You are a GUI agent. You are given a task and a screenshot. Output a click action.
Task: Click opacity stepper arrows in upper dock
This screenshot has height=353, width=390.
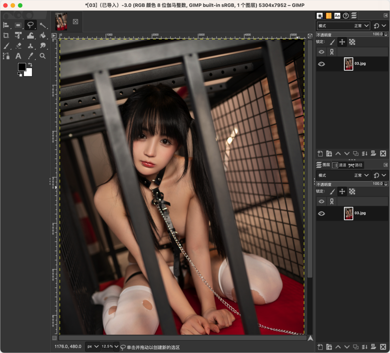pos(386,34)
